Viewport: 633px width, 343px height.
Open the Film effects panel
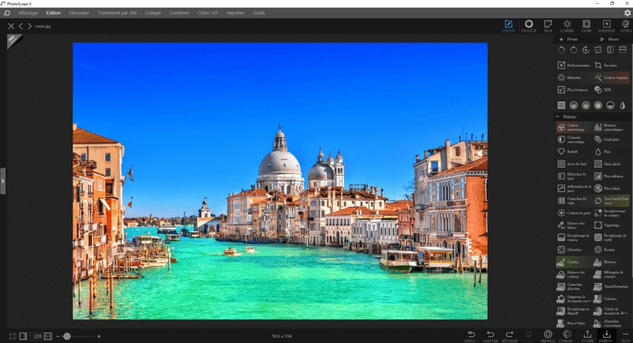click(x=548, y=26)
